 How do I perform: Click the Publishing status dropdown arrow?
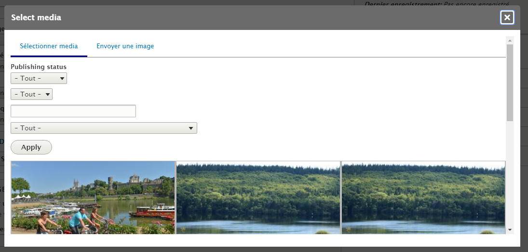click(x=62, y=79)
